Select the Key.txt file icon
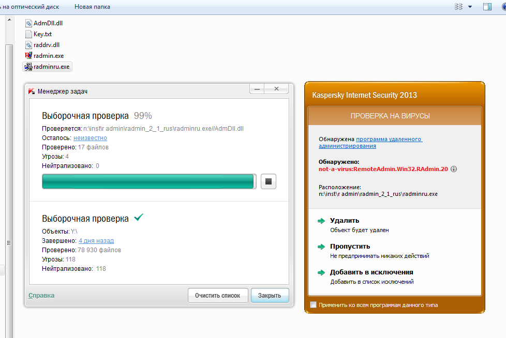The width and height of the screenshot is (506, 338). 29,34
